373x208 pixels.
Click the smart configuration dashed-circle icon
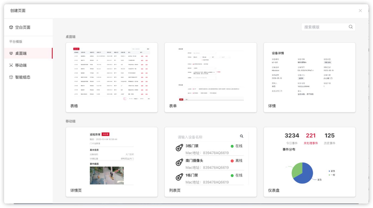point(11,77)
